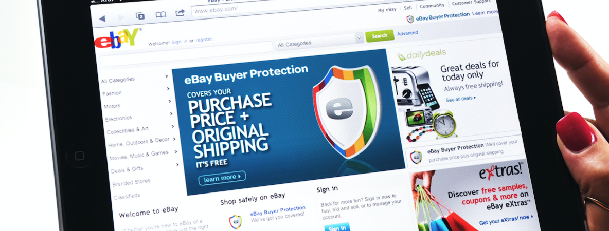Click the small shield next to Shop safely
This screenshot has height=231, width=609.
[235, 222]
